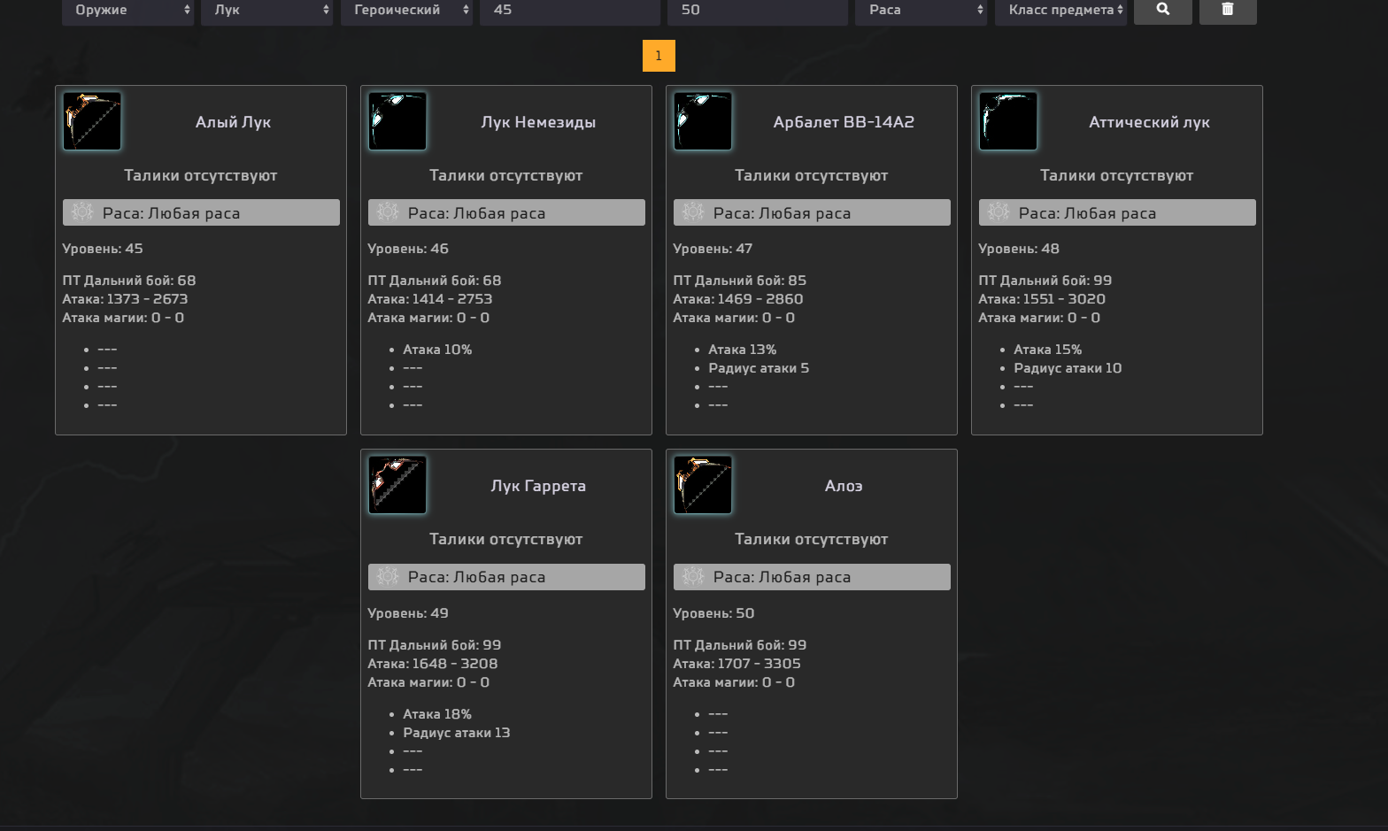Click race gear icon on Алый Лук card
Viewport: 1388px width, 831px height.
click(x=82, y=212)
